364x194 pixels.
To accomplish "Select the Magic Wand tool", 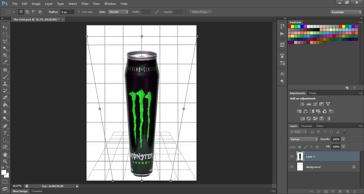I will pos(5,48).
